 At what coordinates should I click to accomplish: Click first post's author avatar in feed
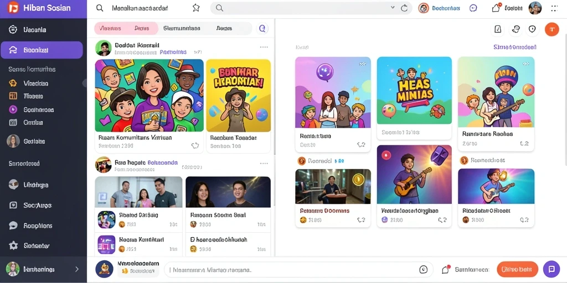(x=103, y=48)
